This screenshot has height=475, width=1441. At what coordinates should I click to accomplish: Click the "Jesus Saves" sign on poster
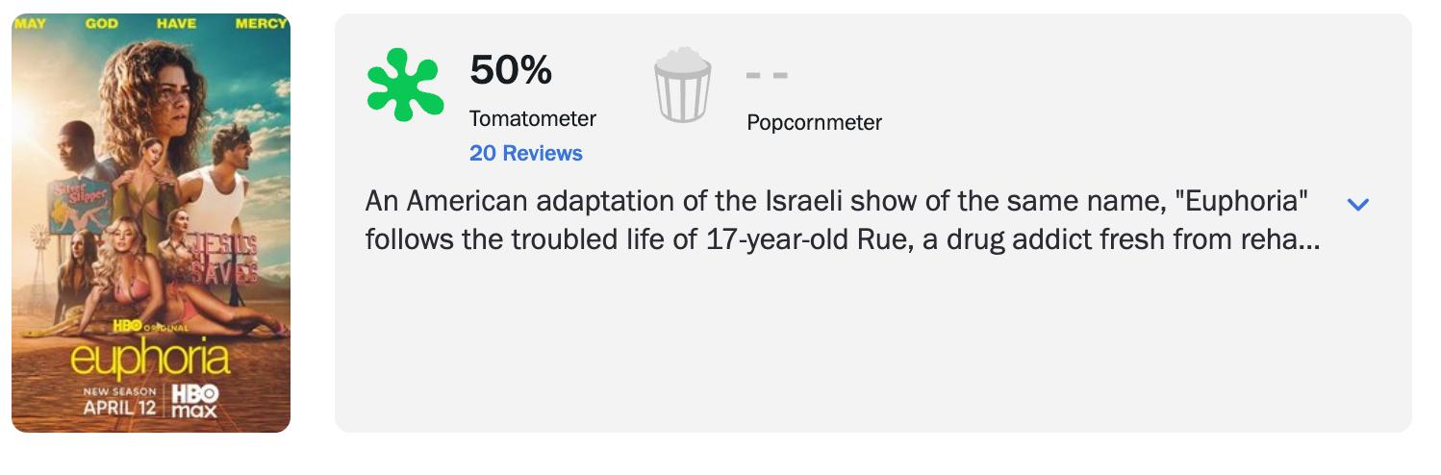pyautogui.click(x=224, y=257)
